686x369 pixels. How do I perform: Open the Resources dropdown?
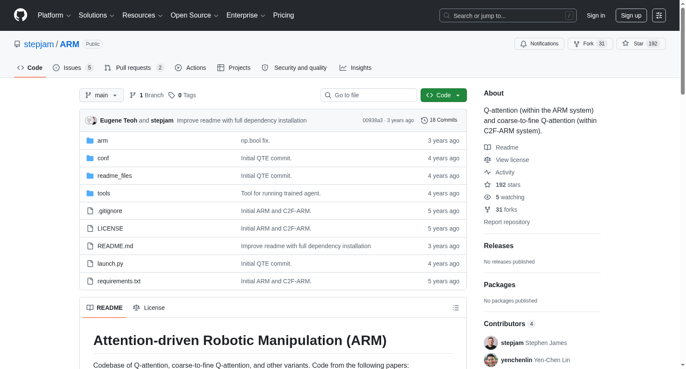point(142,15)
